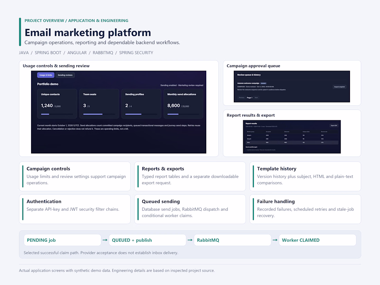This screenshot has height=285, width=380.
Task: Click the Inspect snapshot button
Action: click(x=339, y=87)
